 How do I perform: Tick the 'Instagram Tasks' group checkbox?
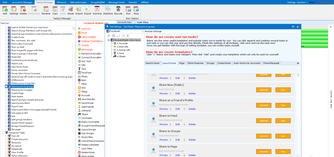(3, 133)
